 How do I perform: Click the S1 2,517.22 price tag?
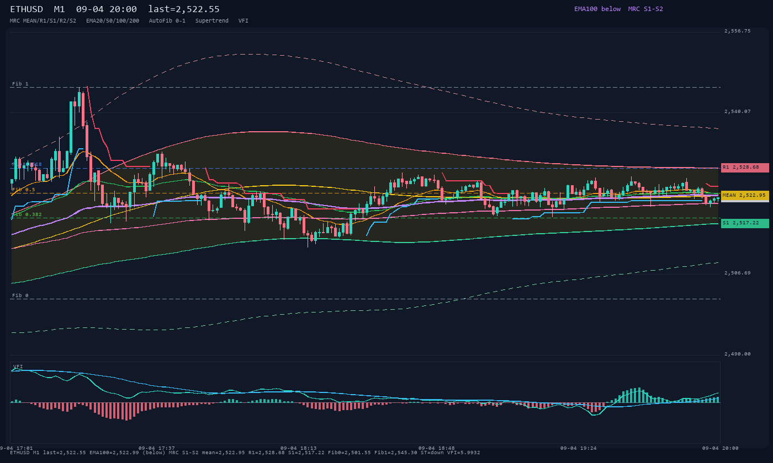(745, 223)
